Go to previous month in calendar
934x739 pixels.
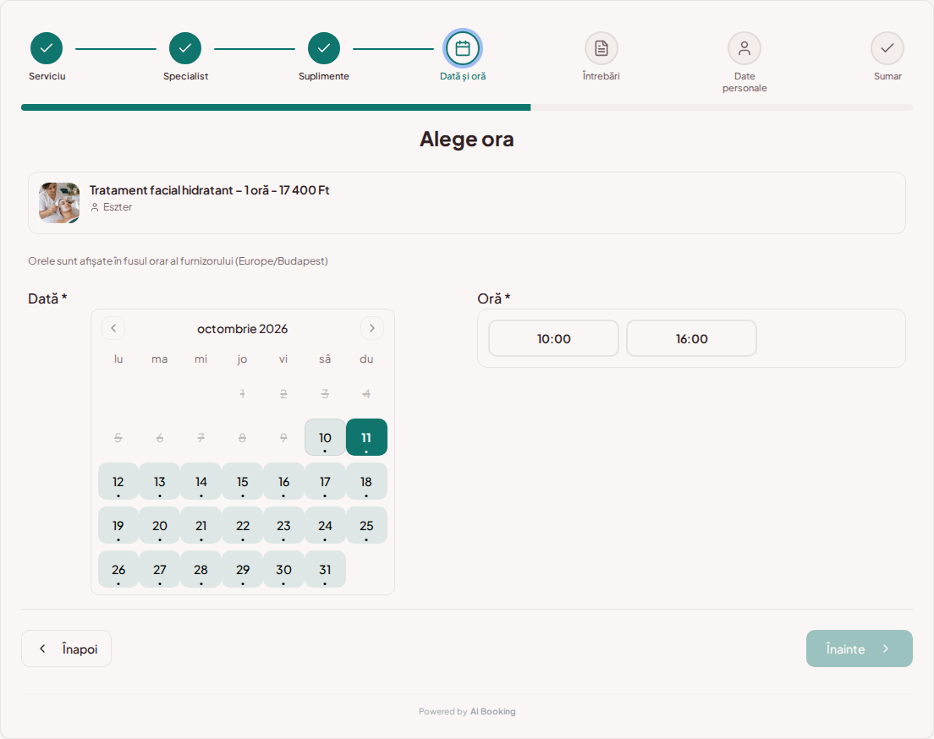(113, 328)
